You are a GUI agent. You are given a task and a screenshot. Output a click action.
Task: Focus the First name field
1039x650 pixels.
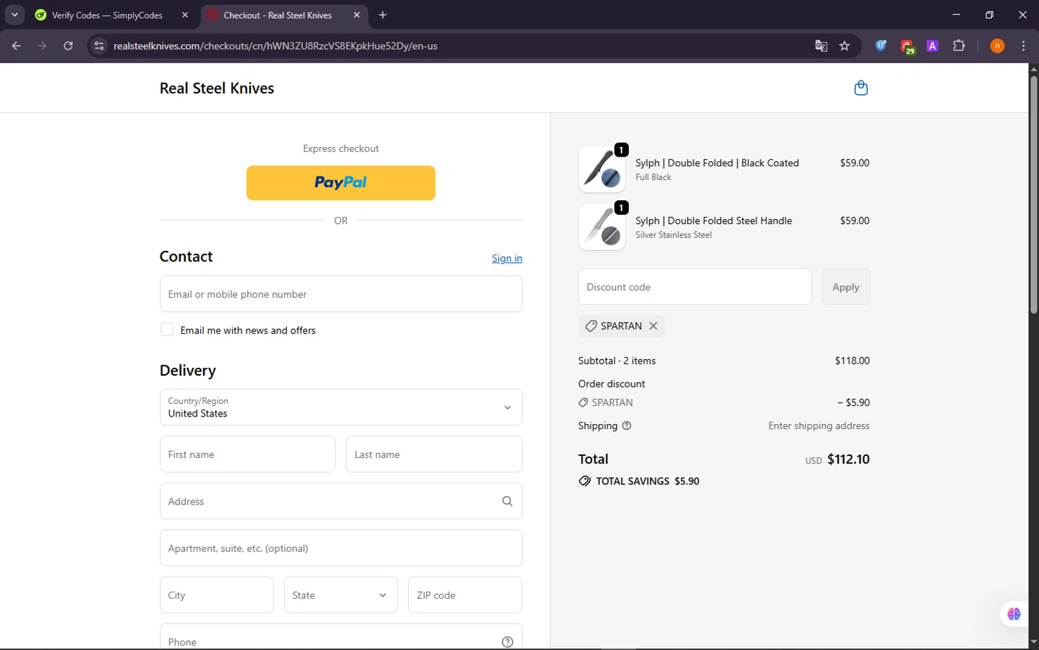click(x=247, y=455)
